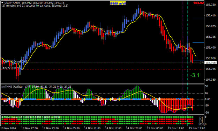Click the 14 Nov 17:00 time label
The image size is (218, 131).
[x=113, y=128]
